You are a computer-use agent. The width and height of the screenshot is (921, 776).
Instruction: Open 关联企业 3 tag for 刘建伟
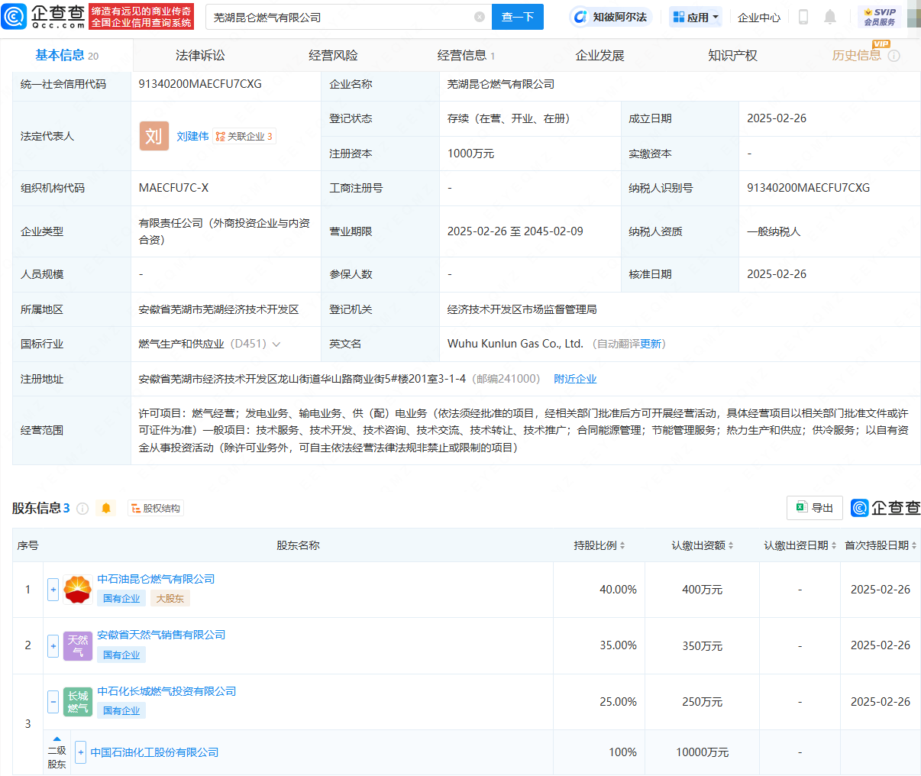click(244, 137)
